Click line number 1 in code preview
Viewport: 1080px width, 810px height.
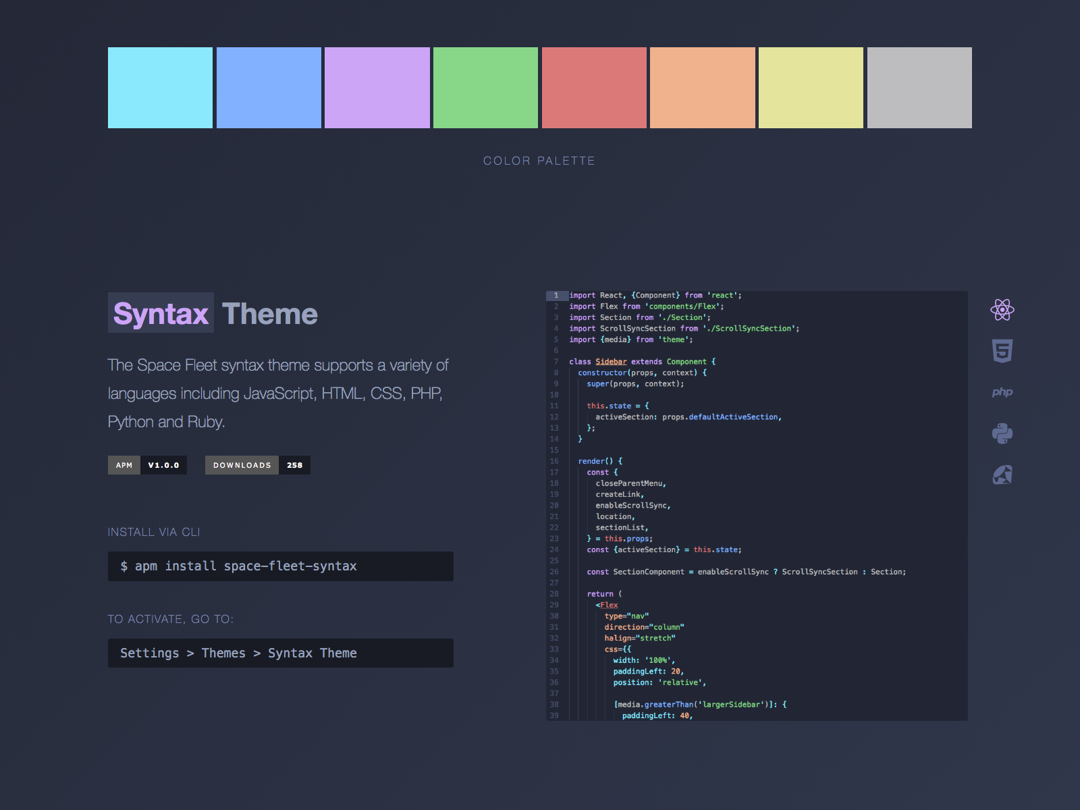pyautogui.click(x=556, y=296)
